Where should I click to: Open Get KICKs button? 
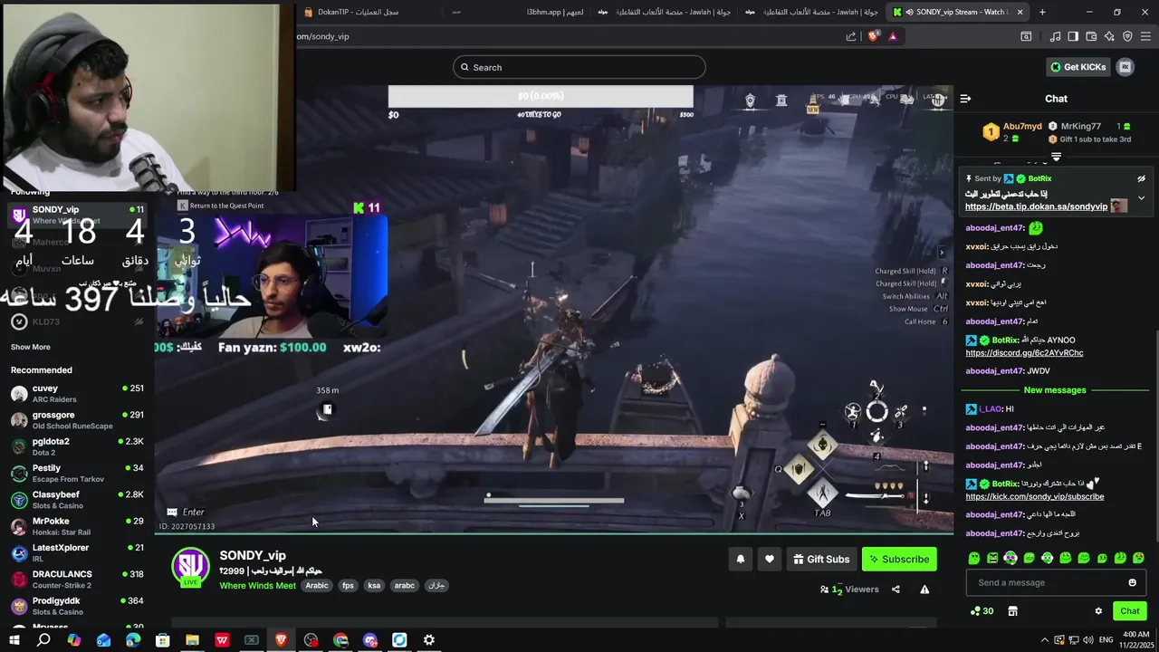tap(1078, 67)
